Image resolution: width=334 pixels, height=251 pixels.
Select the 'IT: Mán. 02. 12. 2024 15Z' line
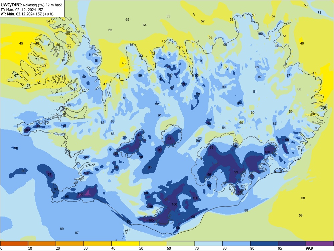pos(22,10)
